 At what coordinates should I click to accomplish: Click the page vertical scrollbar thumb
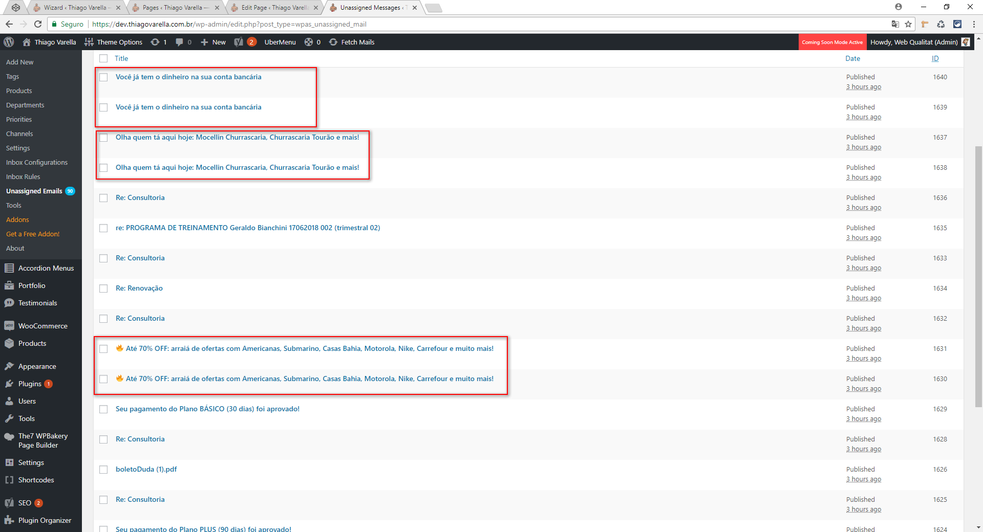(x=978, y=276)
